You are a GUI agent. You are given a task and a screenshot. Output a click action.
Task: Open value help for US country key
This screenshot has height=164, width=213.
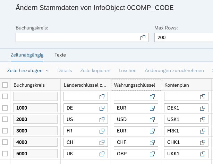pos(102,120)
